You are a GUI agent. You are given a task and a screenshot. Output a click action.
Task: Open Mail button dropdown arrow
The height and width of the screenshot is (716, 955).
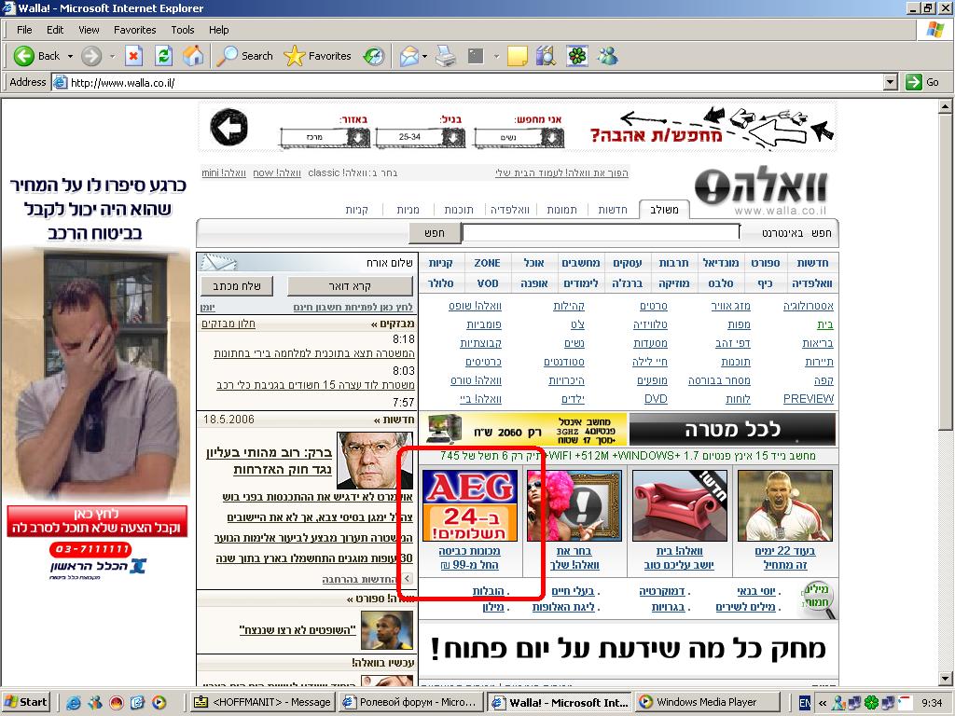424,57
